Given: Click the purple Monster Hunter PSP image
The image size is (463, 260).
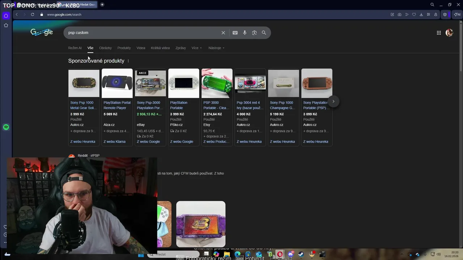Looking at the screenshot, I should [x=201, y=224].
